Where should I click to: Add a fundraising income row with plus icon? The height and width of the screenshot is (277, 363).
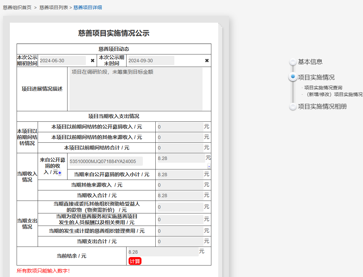[x=60, y=173]
